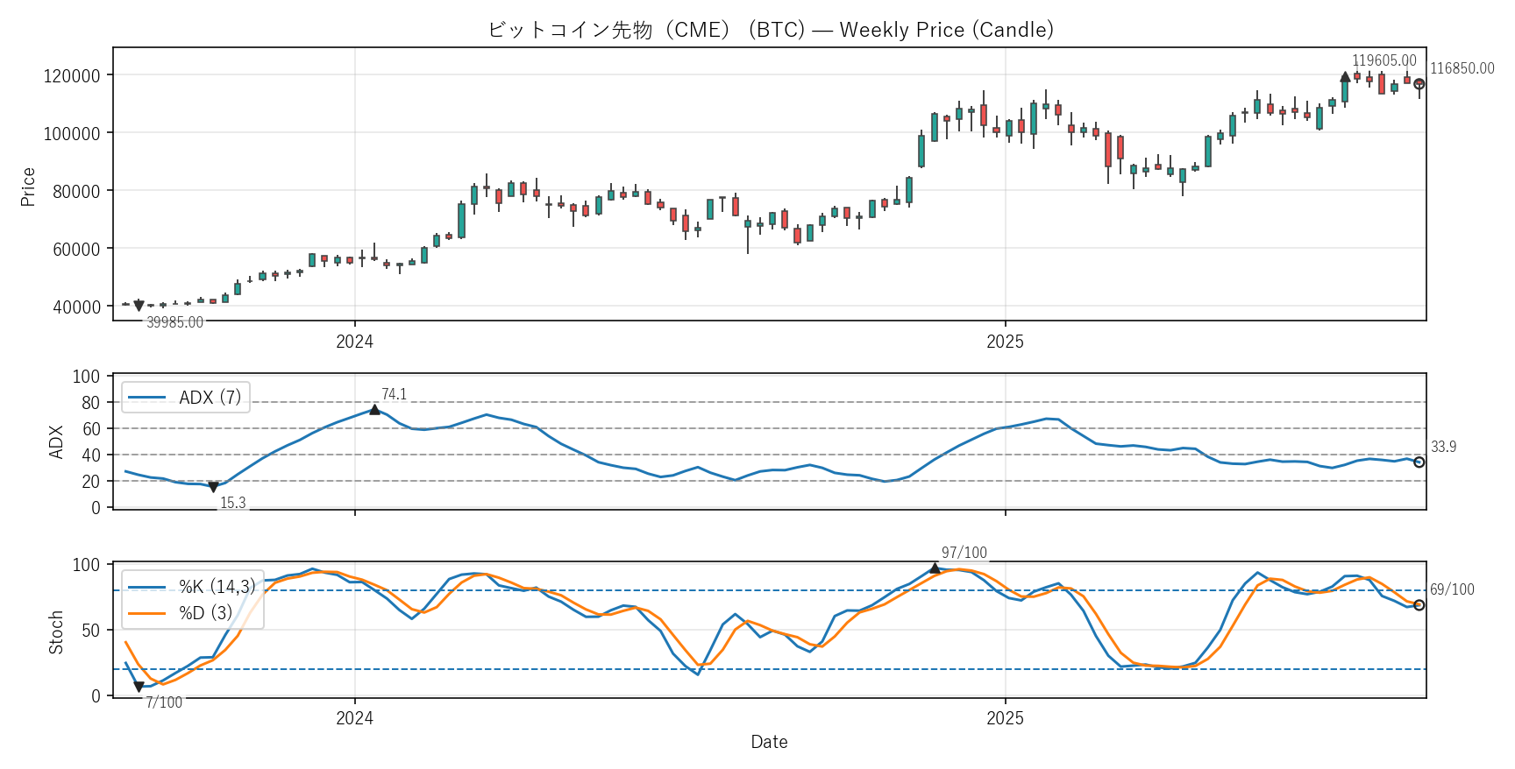The width and height of the screenshot is (1515, 769).
Task: Click the 2025 label under the stochastic chart
Action: pyautogui.click(x=1005, y=718)
